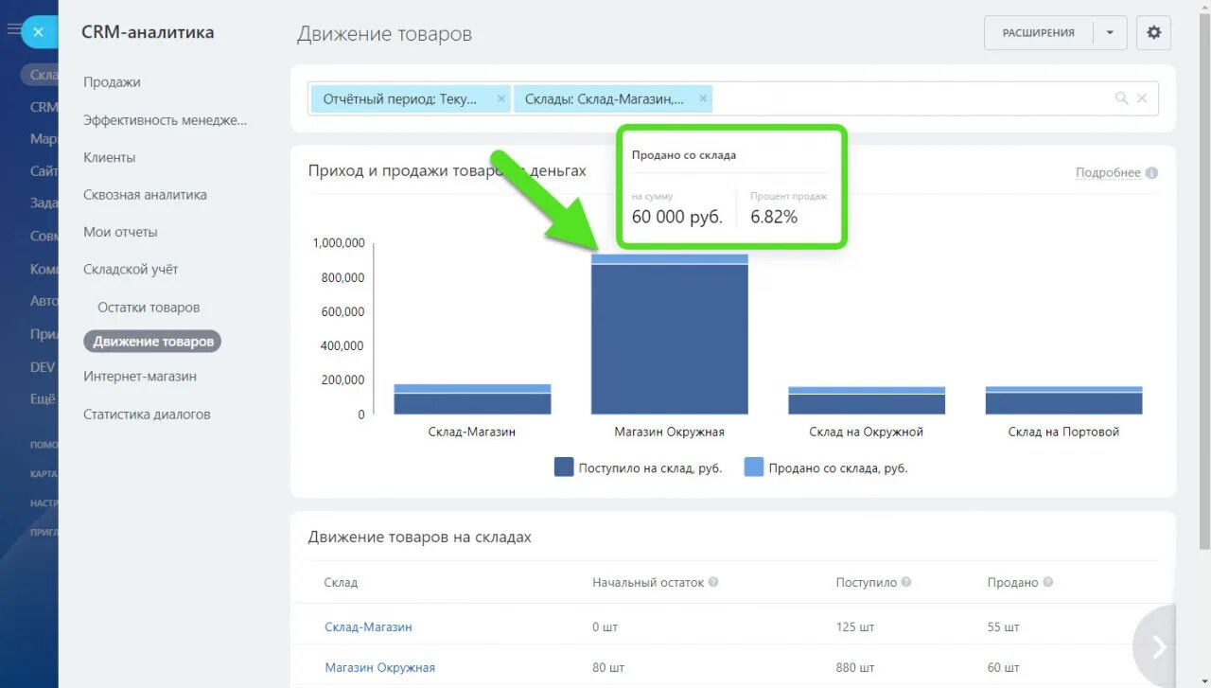
Task: Toggle the Продано со склада legend swatch
Action: 754,467
